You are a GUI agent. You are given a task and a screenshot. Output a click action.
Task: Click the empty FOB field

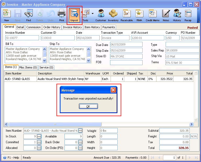click(126, 62)
